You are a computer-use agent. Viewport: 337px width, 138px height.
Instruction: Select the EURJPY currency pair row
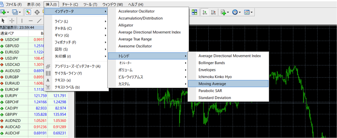(34, 96)
